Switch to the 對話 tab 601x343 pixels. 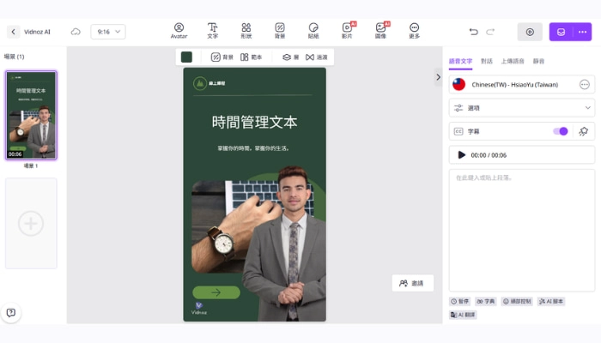[487, 62]
